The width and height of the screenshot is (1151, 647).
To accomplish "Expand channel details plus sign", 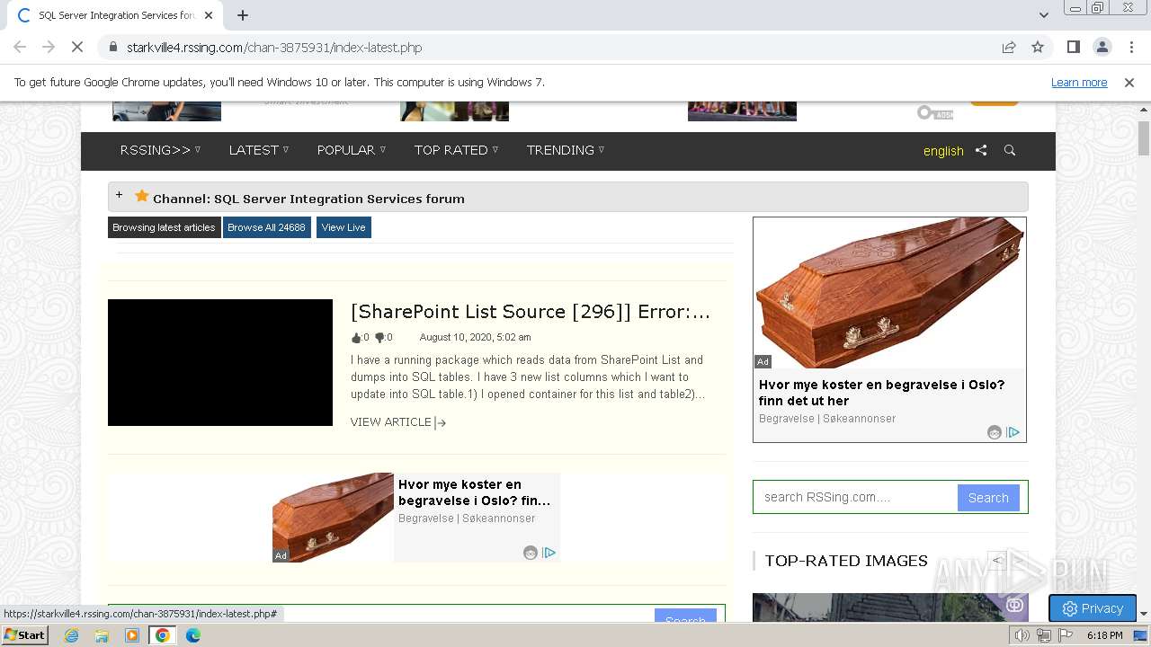I will 119,195.
